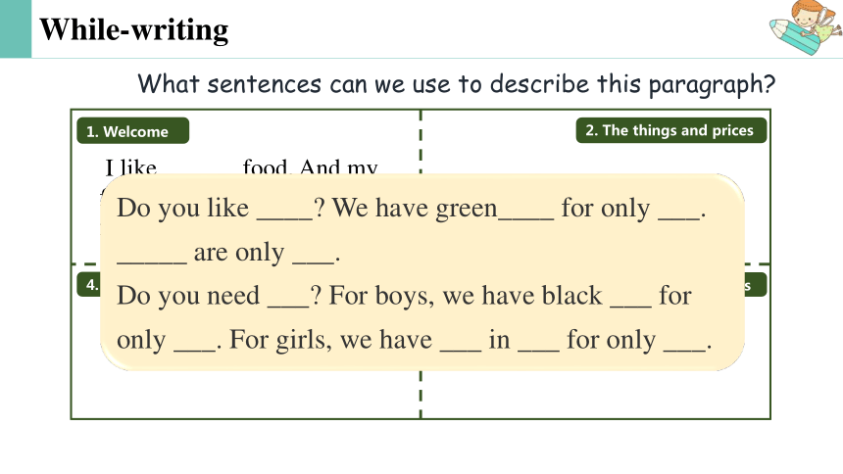Image resolution: width=843 pixels, height=474 pixels.
Task: Click the teal square beside the title
Action: tap(16, 28)
